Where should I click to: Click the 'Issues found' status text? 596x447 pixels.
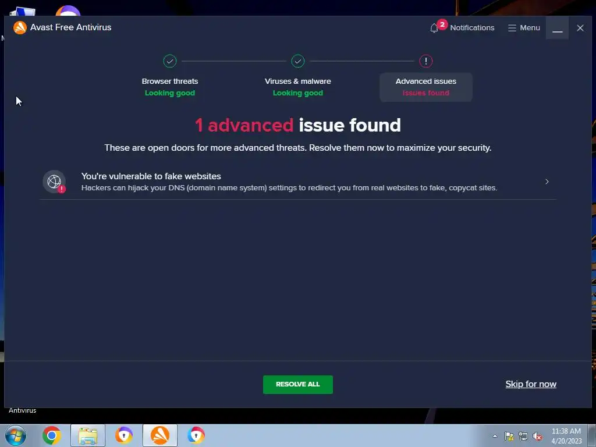coord(425,93)
